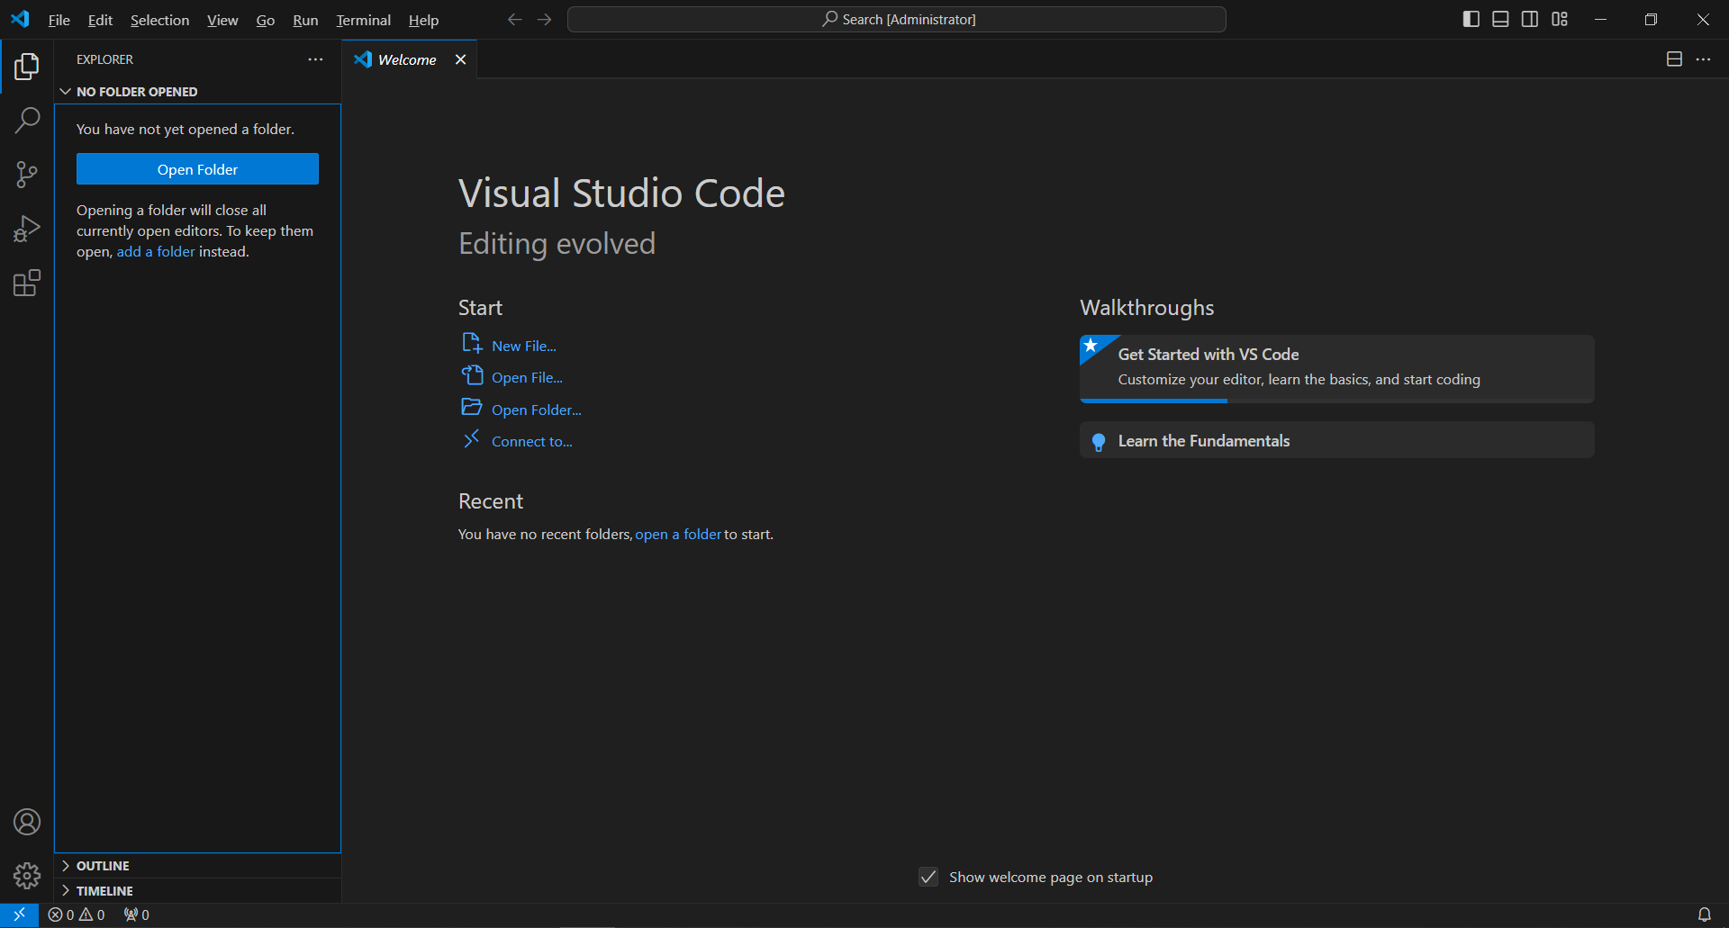Open the Run and Debug view
The image size is (1729, 928).
[27, 229]
